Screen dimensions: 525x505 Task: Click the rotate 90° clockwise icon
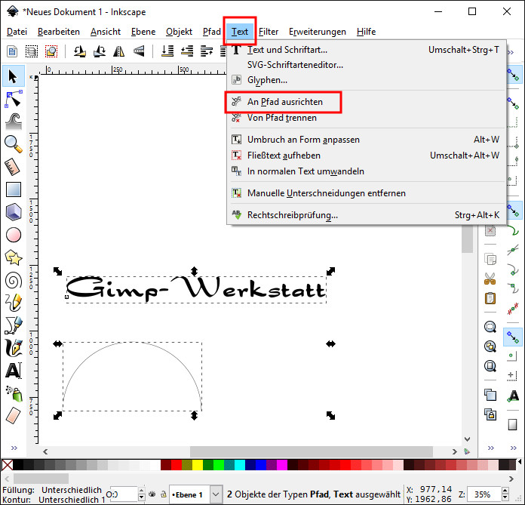tap(100, 51)
